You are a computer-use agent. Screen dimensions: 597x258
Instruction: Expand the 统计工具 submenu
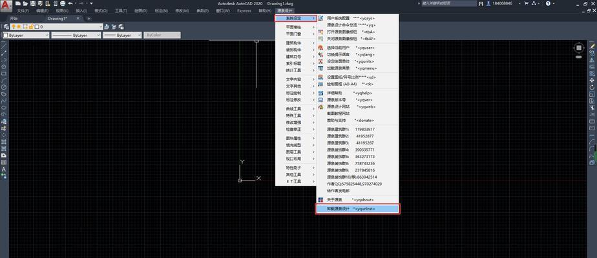pyautogui.click(x=295, y=70)
